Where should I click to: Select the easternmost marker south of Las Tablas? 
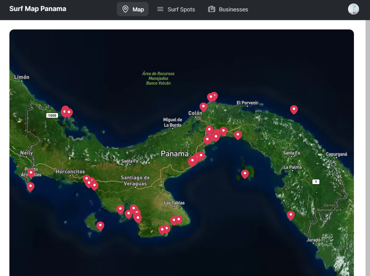pos(179,219)
